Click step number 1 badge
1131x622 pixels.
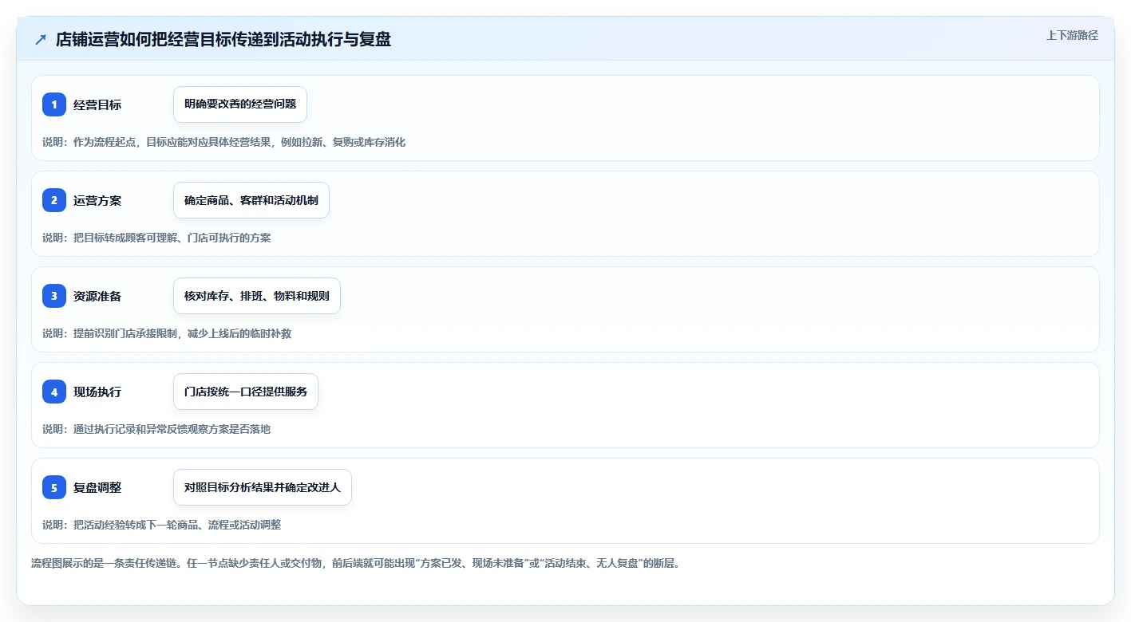pos(54,104)
